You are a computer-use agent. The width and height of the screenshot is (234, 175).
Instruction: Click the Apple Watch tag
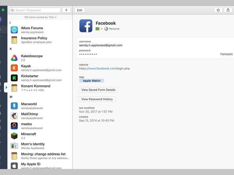click(91, 81)
